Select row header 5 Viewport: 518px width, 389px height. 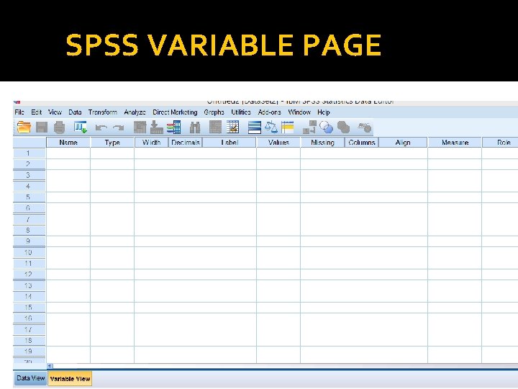pyautogui.click(x=29, y=197)
